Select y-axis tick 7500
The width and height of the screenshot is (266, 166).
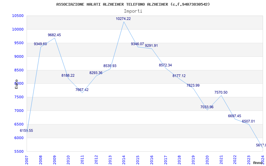[19, 97]
